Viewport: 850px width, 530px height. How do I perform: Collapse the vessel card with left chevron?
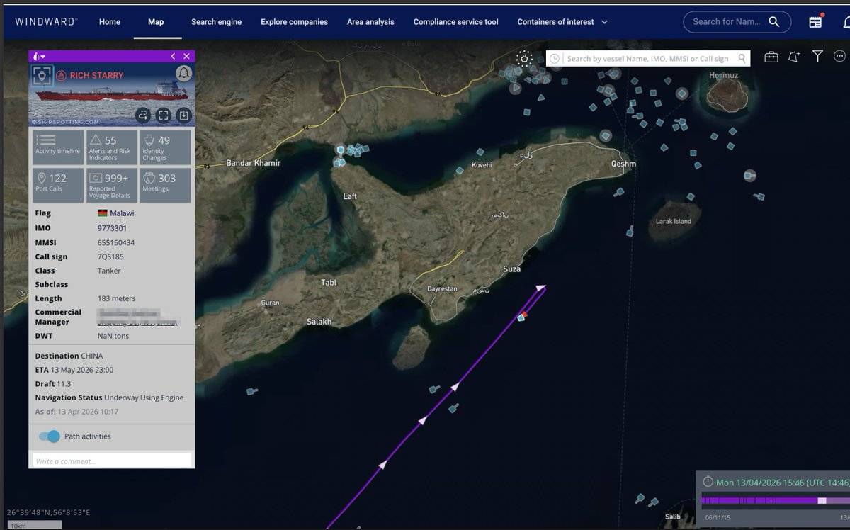(x=173, y=56)
